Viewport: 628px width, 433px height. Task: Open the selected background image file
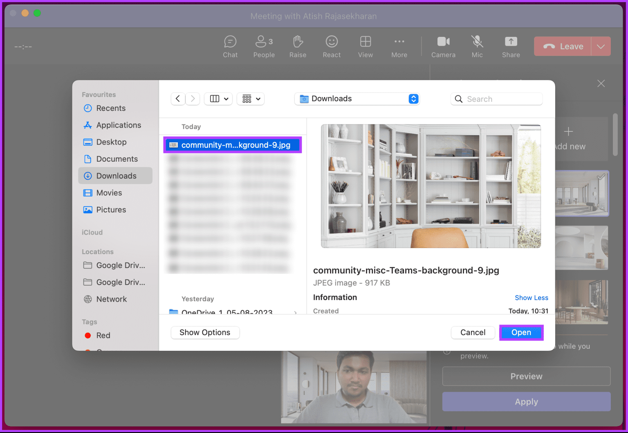[521, 332]
